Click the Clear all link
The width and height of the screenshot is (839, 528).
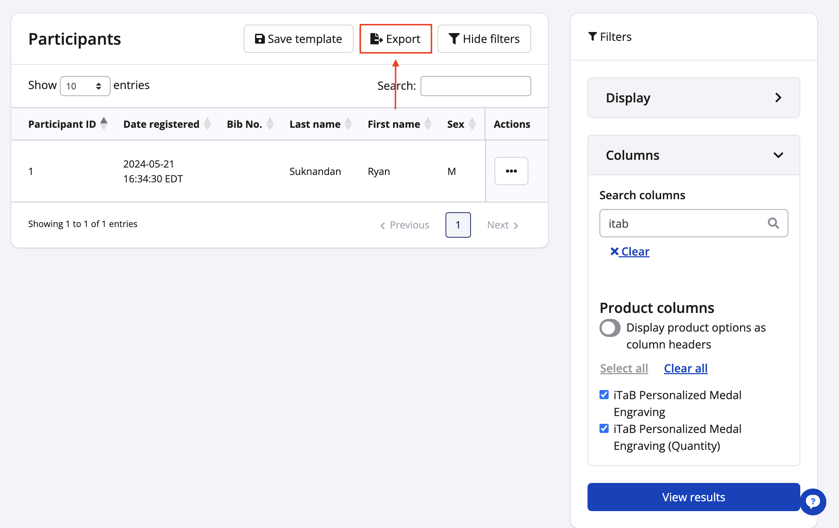point(685,368)
